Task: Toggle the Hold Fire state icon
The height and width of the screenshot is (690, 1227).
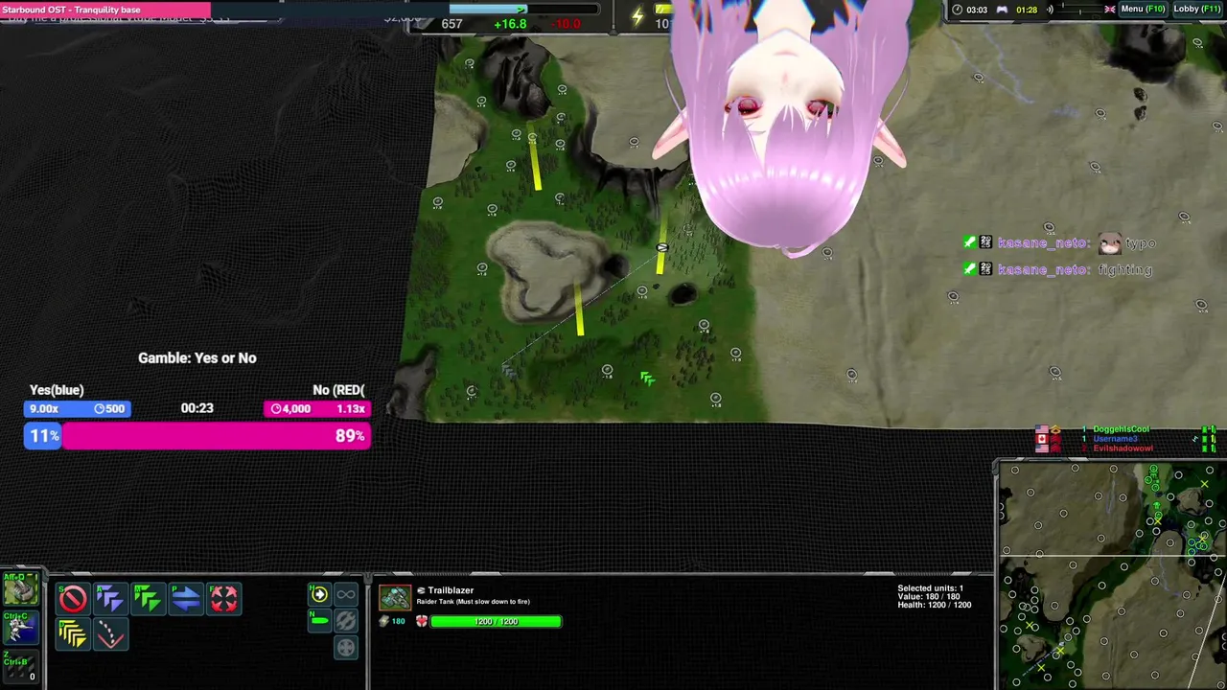Action: 320,594
